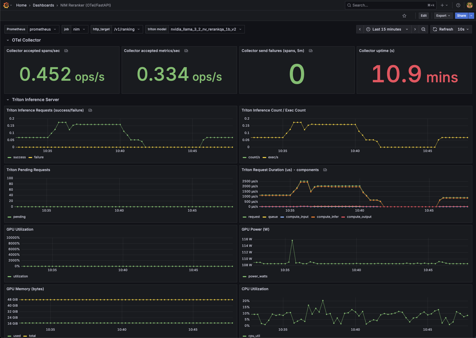
Task: Click the Grafana logo icon
Action: pyautogui.click(x=6, y=5)
